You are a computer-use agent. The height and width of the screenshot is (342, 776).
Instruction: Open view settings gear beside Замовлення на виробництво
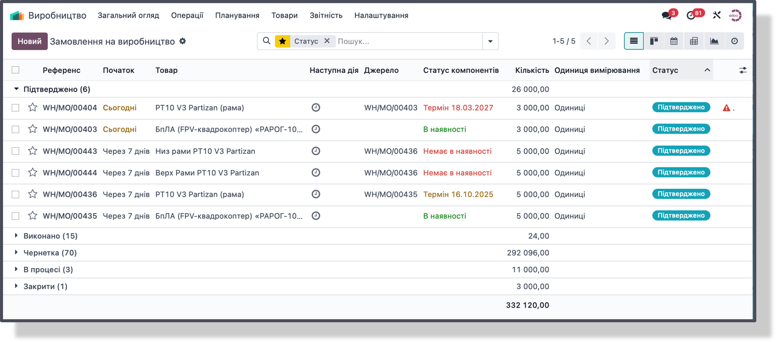(182, 41)
